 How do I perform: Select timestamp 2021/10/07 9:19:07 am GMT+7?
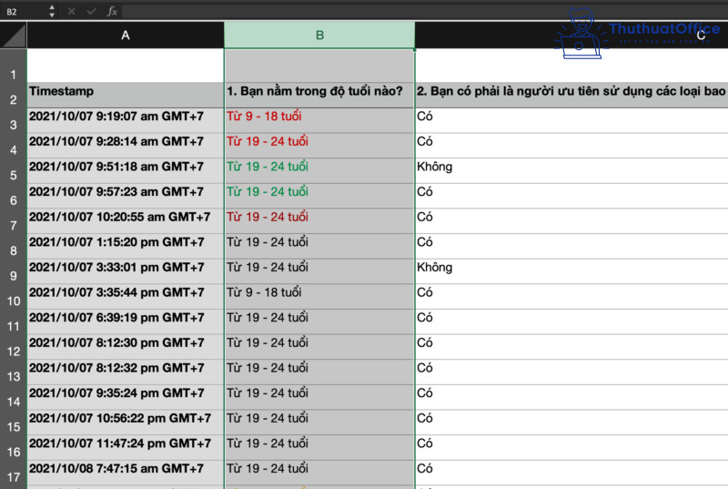pos(126,121)
